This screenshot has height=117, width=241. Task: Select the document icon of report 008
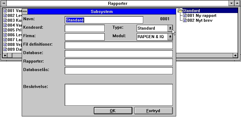pos(5,44)
